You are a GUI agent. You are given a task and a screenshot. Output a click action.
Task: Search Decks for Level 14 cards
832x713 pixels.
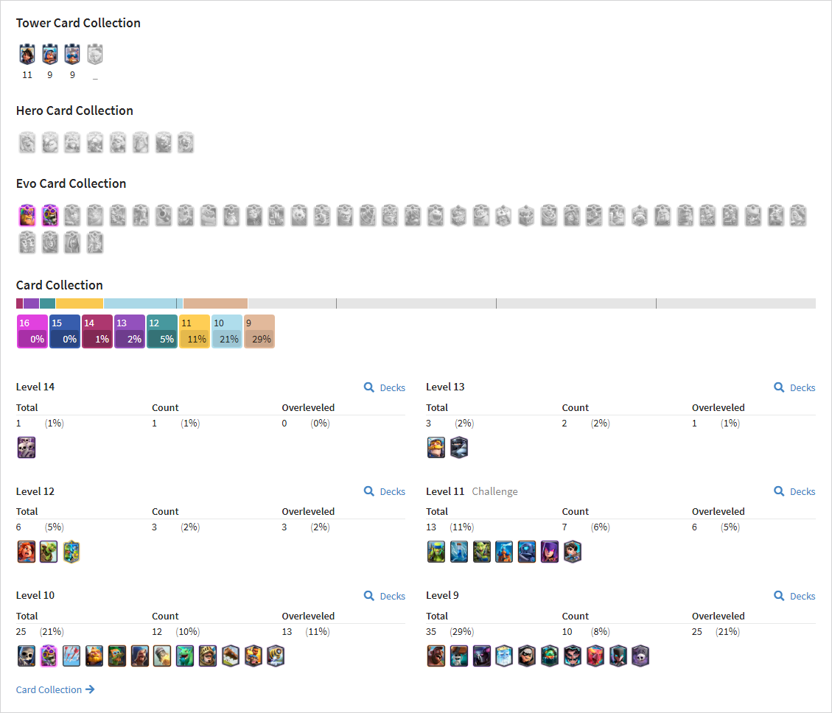pos(384,387)
